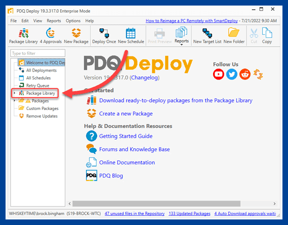Open the Reddit Follow Us icon
The image size is (288, 225).
click(x=245, y=74)
